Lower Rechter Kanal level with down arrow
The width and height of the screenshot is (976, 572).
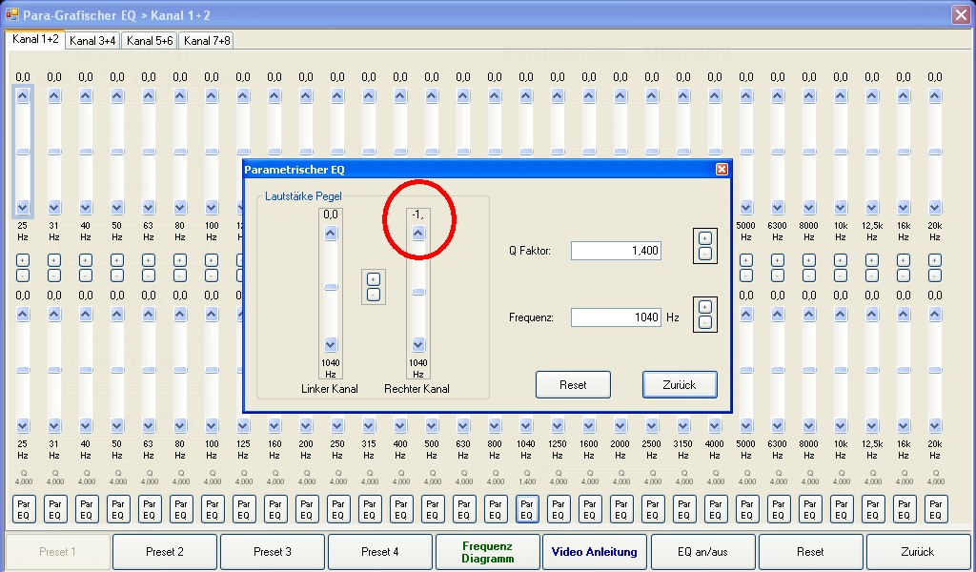[418, 344]
